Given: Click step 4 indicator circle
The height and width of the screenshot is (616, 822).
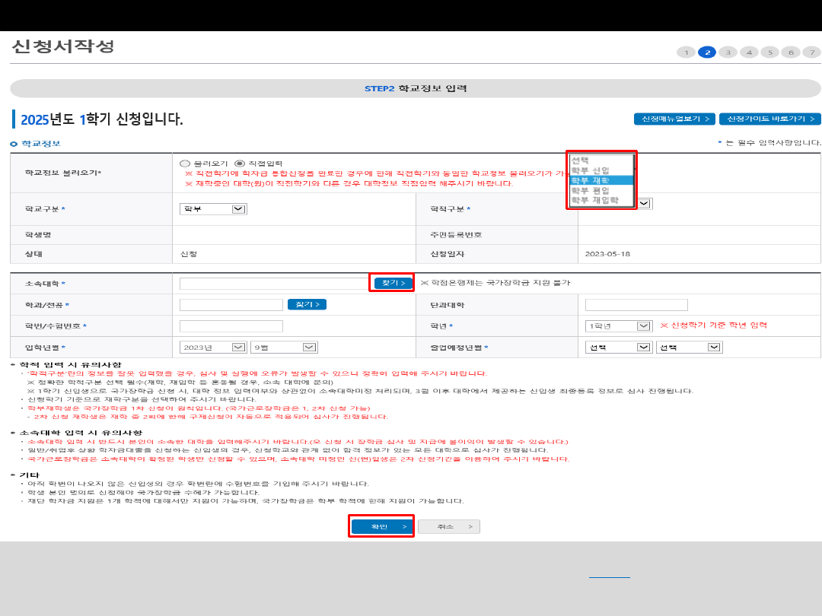Looking at the screenshot, I should (749, 52).
